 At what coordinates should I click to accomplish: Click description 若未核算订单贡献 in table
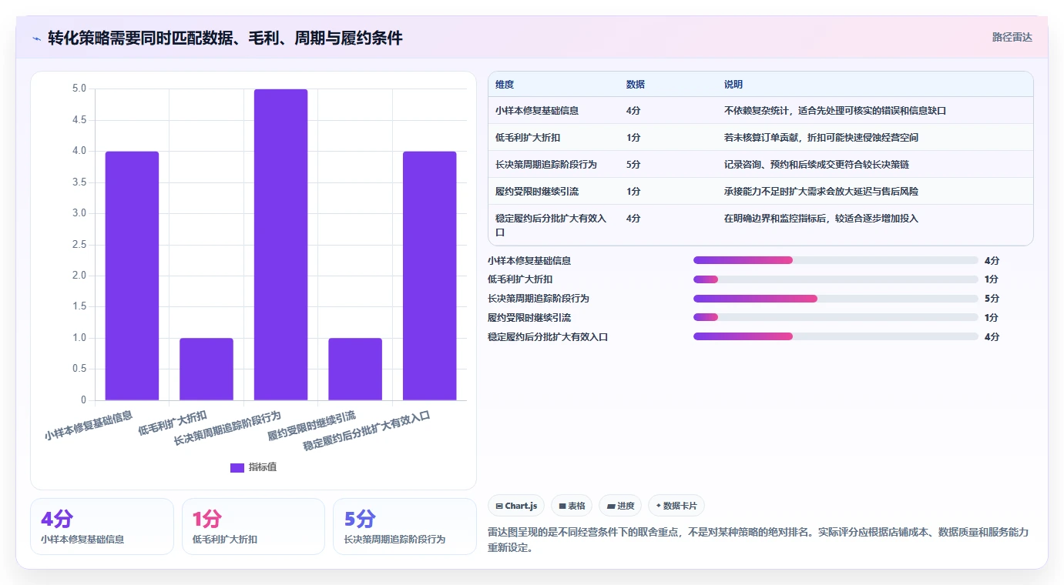click(821, 138)
